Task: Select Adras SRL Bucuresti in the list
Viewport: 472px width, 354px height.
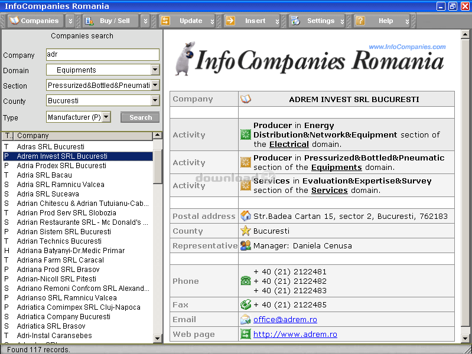Action: coord(77,146)
